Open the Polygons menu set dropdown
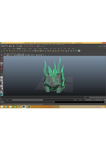 [4, 46]
